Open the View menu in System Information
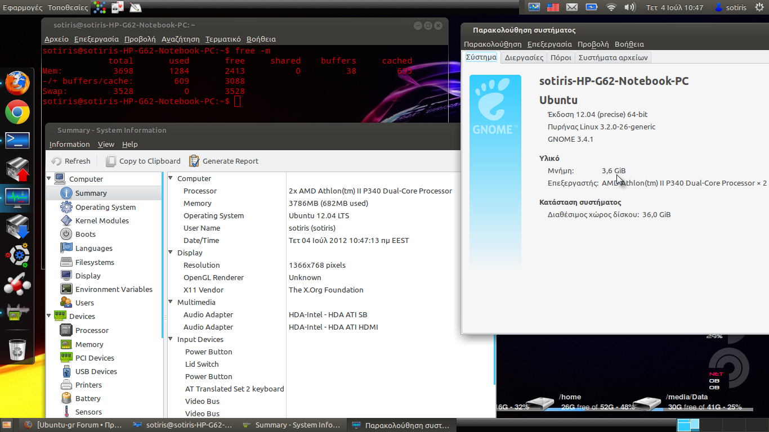 (x=106, y=145)
